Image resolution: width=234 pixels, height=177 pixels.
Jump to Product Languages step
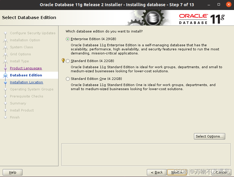point(26,68)
